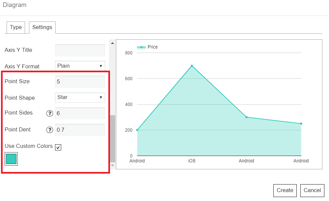Cancel the Diagram dialog
329x201 pixels.
312,190
